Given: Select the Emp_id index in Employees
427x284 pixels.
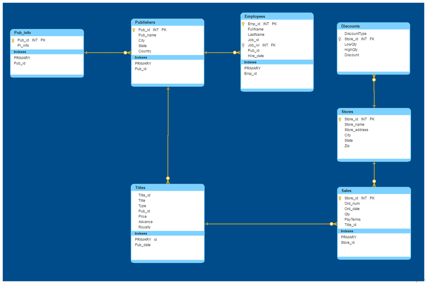Looking at the screenshot, I should (x=251, y=74).
